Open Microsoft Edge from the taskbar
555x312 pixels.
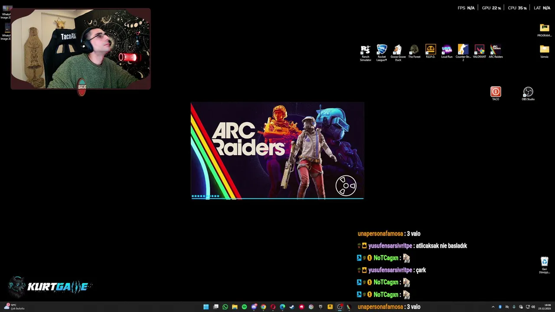282,307
